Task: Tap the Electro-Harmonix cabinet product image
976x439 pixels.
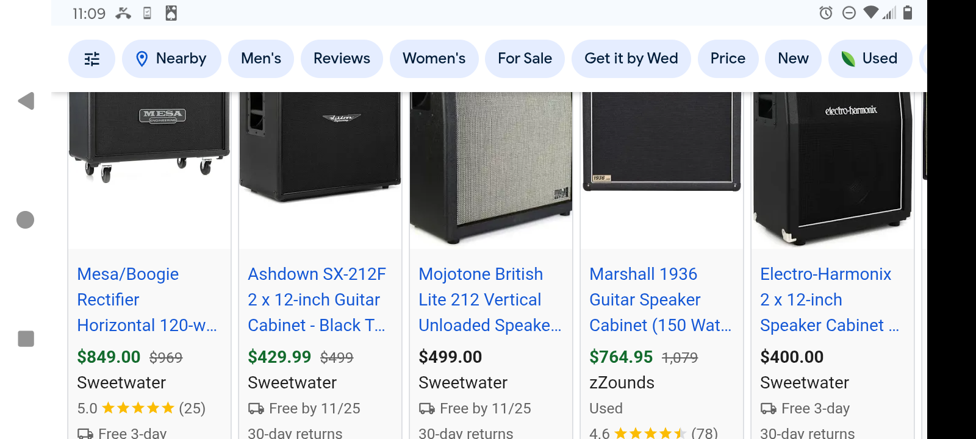Action: coord(833,168)
